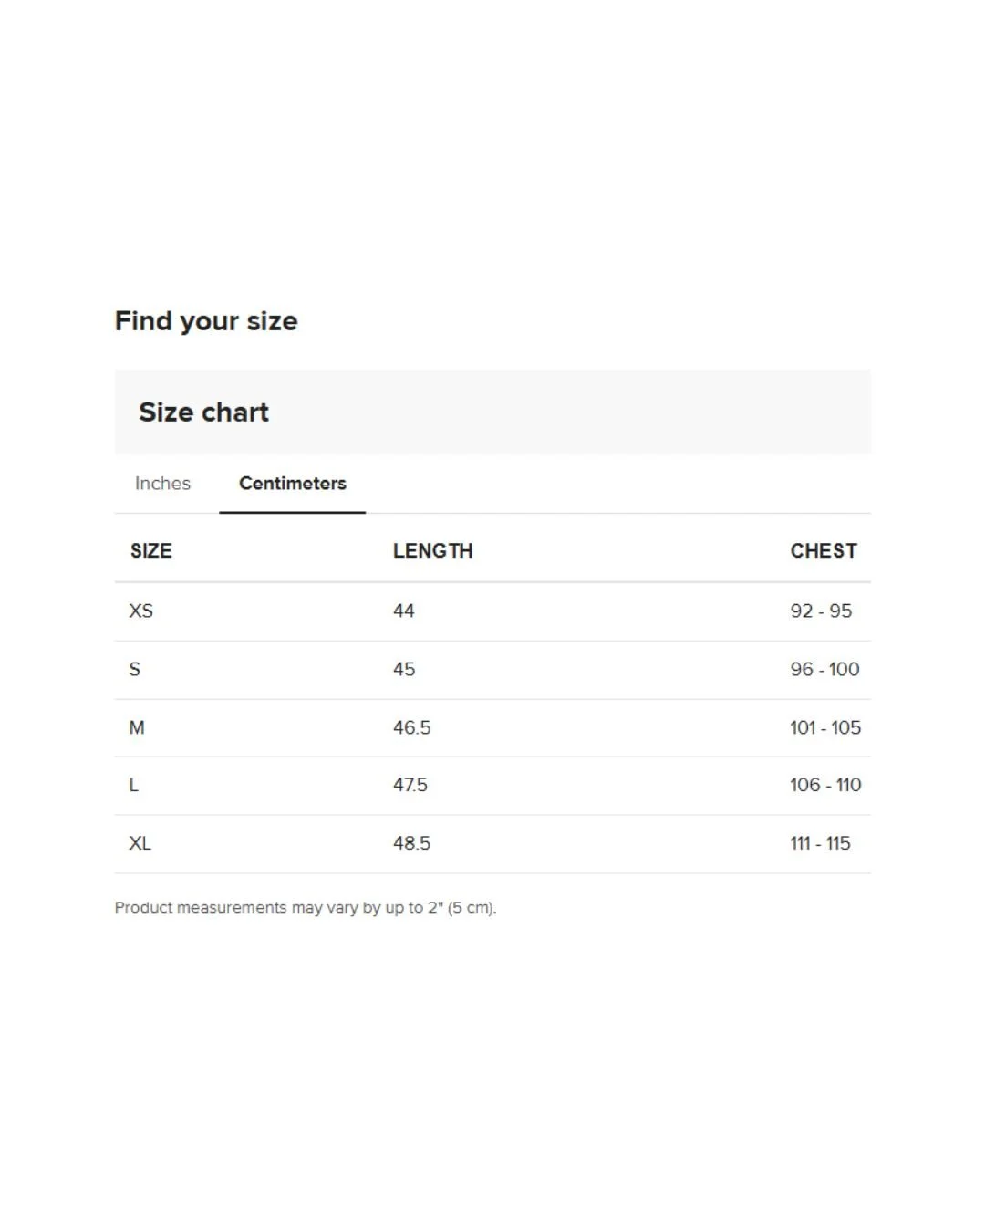Select the XS size row label
985x1232 pixels.
click(141, 611)
